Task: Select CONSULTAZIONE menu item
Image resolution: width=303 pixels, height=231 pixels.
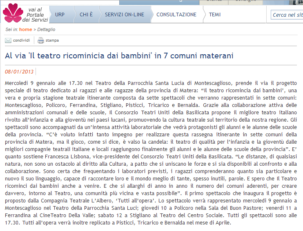Action: [176, 14]
